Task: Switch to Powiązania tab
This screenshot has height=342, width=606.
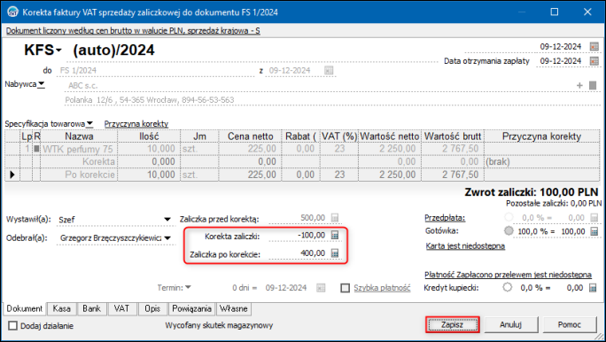Action: coord(191,308)
